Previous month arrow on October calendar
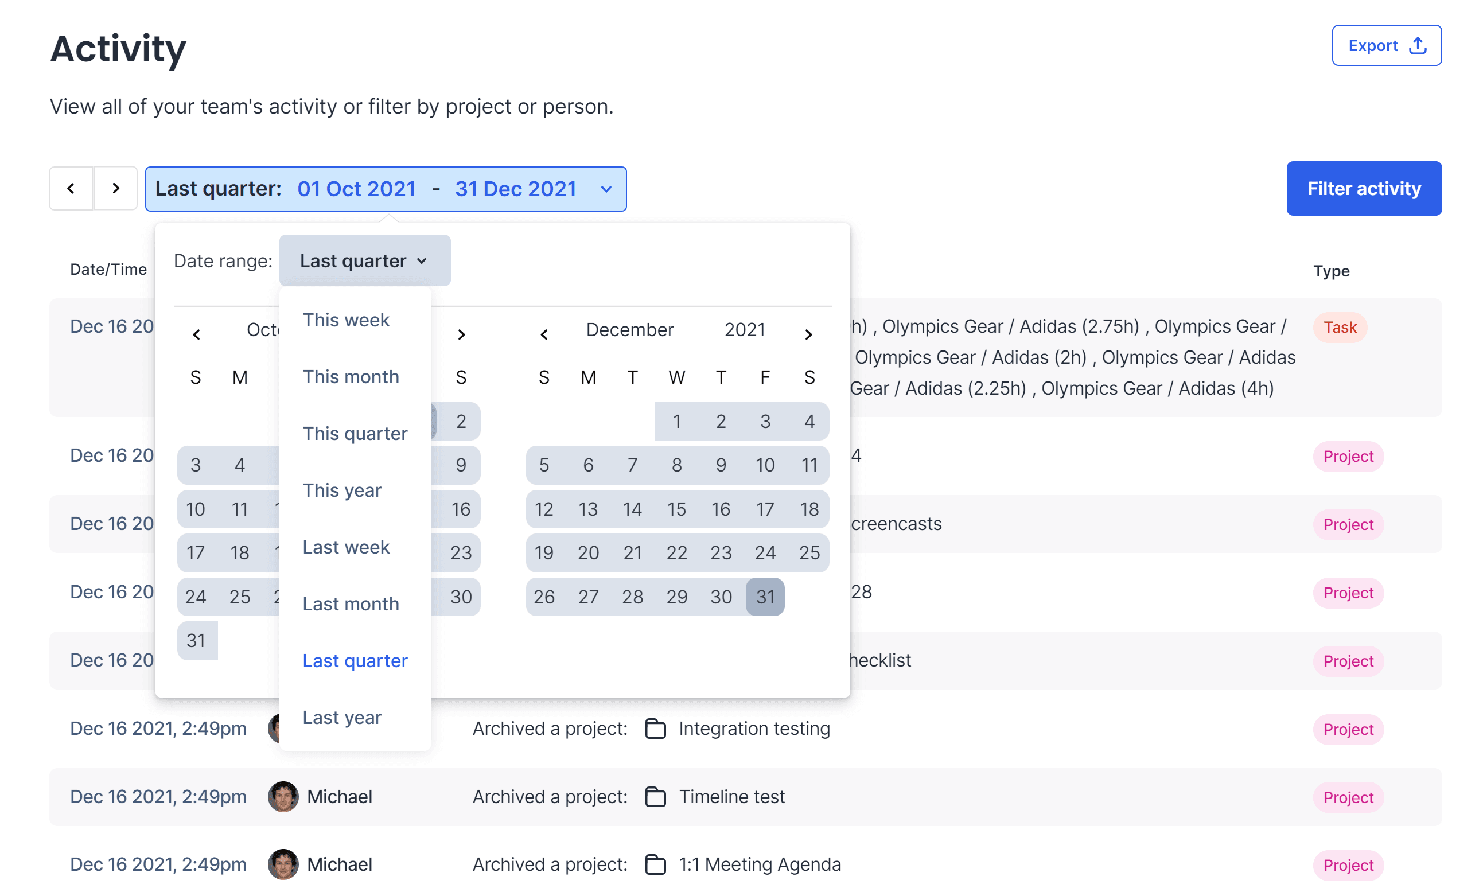 196,334
